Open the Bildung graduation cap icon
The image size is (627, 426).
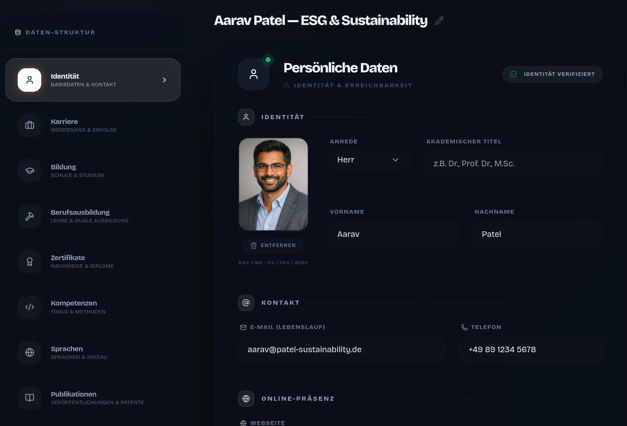tap(29, 171)
